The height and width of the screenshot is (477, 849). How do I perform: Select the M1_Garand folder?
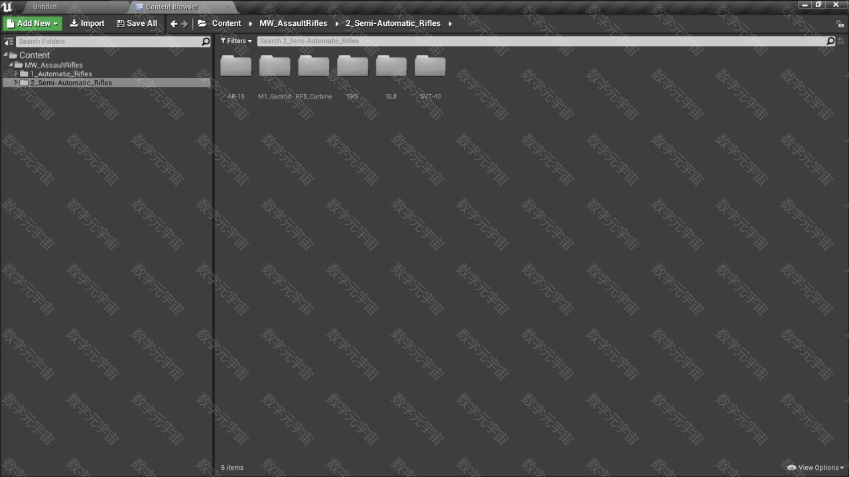(275, 68)
